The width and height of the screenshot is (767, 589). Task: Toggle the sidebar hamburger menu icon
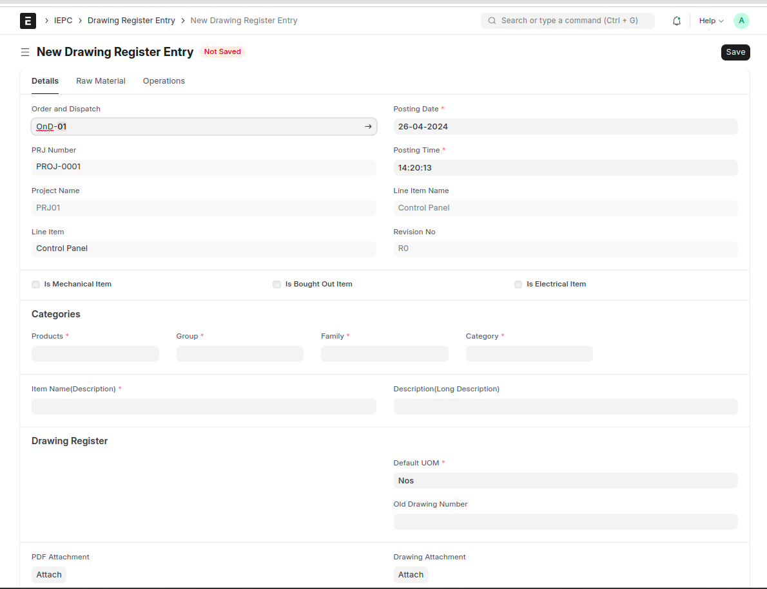pos(25,52)
